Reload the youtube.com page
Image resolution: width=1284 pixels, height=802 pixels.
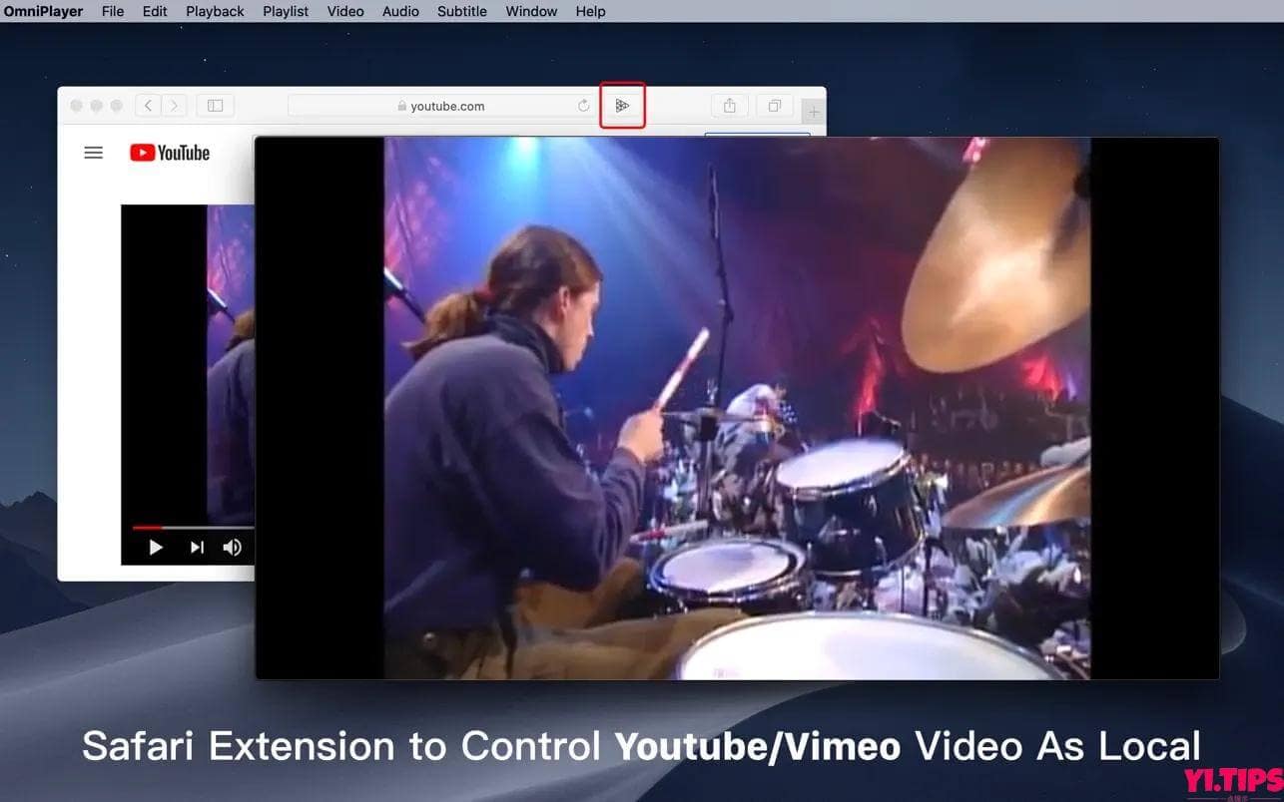(x=584, y=105)
